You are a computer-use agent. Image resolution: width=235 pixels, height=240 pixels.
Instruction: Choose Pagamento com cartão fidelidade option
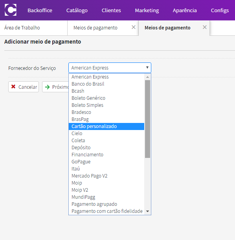coord(106,211)
